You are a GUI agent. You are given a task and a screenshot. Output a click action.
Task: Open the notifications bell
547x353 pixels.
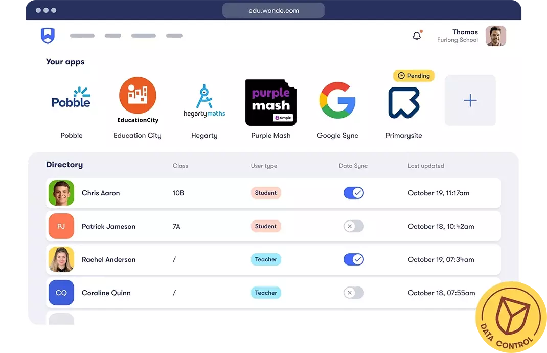(417, 36)
